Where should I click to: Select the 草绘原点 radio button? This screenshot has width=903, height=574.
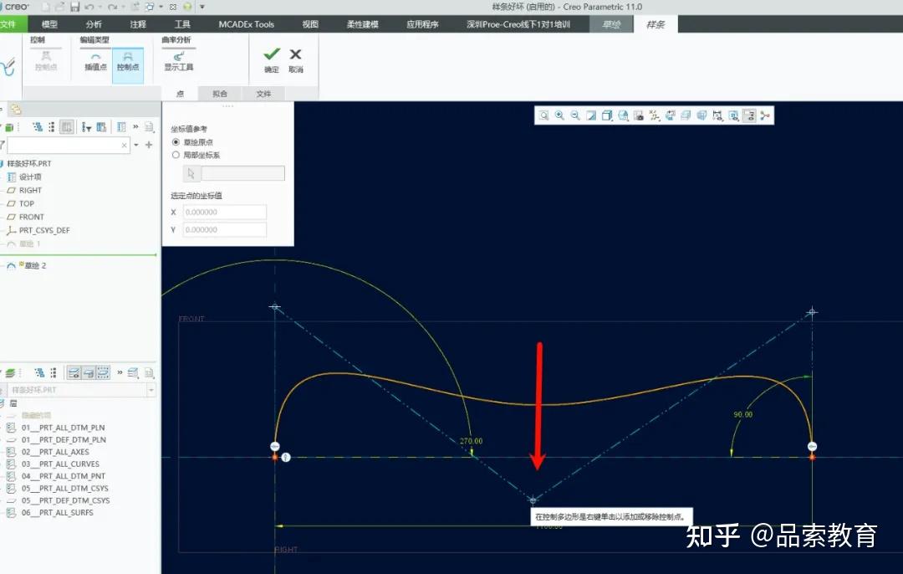point(176,141)
